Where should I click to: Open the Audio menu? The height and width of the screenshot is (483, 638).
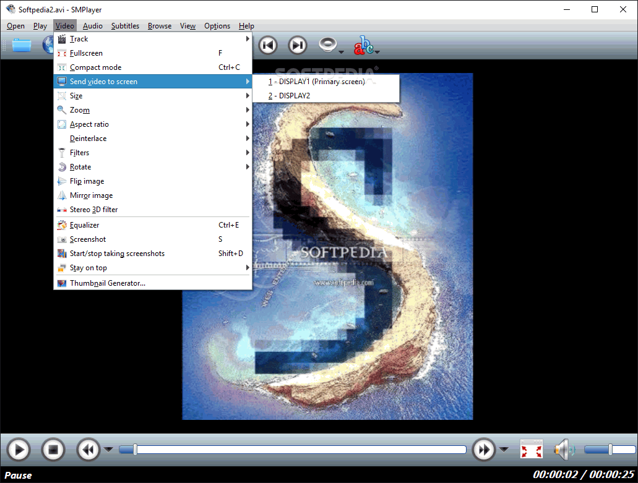pos(93,26)
